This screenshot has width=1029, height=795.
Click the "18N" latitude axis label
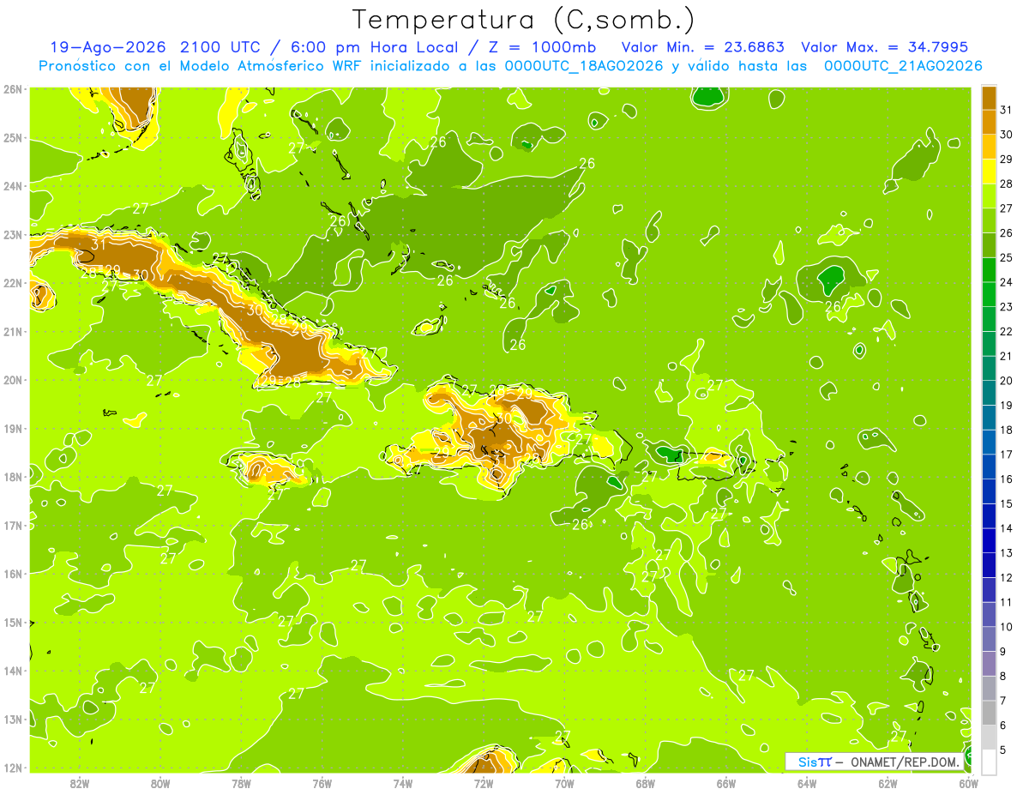(13, 477)
